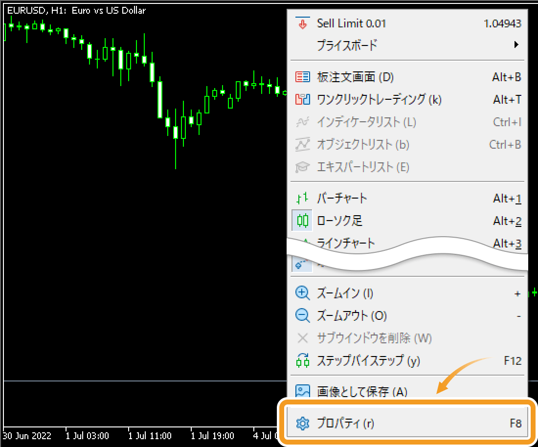538x447 pixels.
Task: Click the エキスパートリスト graduation cap icon
Action: tap(303, 167)
